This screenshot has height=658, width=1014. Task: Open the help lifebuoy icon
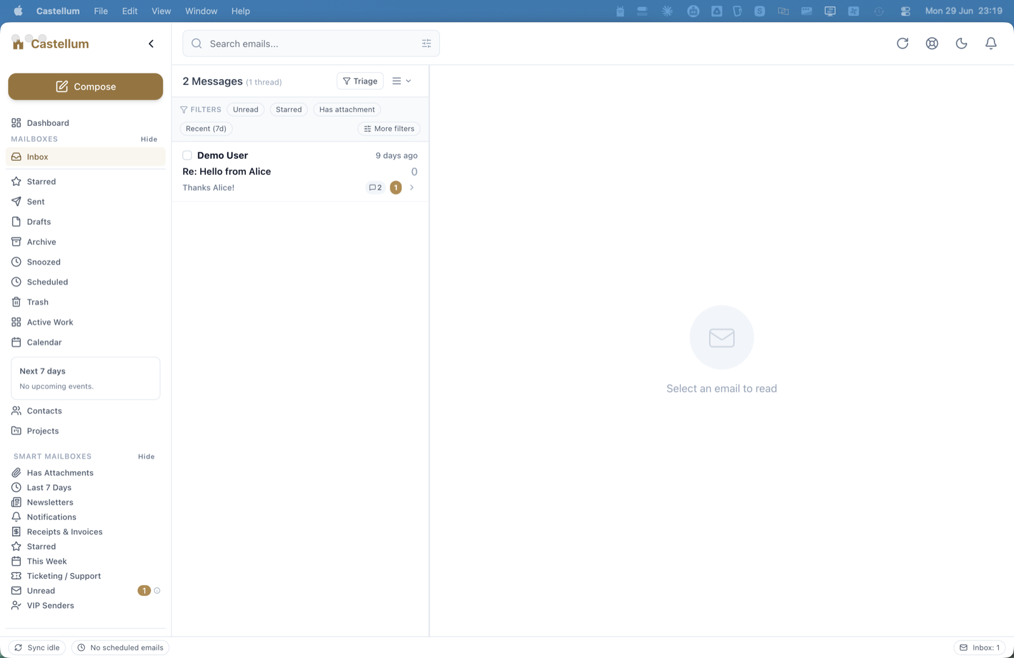pos(932,43)
